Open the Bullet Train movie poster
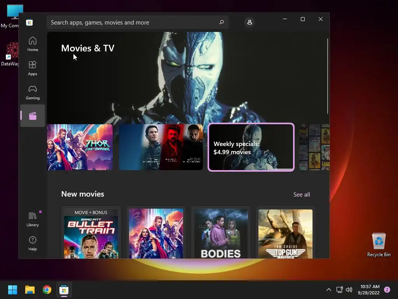The height and width of the screenshot is (299, 398). (91, 234)
